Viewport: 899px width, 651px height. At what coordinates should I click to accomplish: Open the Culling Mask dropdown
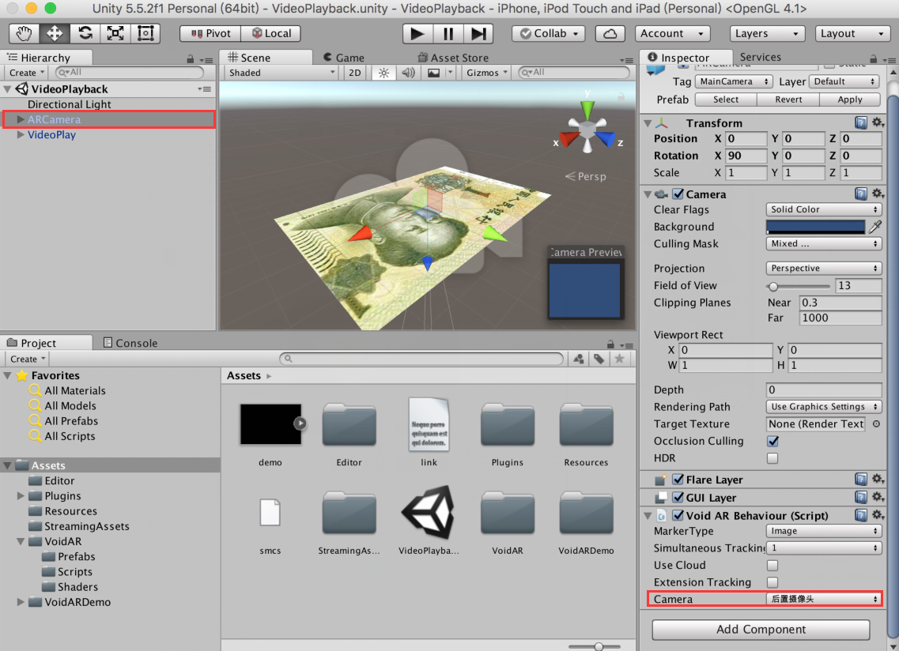point(823,244)
